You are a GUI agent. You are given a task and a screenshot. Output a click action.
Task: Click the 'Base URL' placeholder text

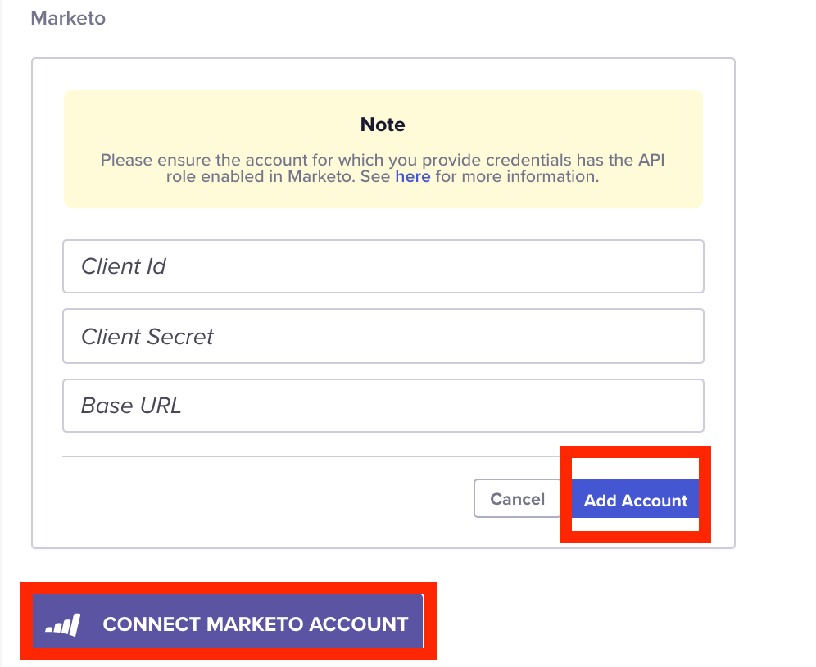131,406
